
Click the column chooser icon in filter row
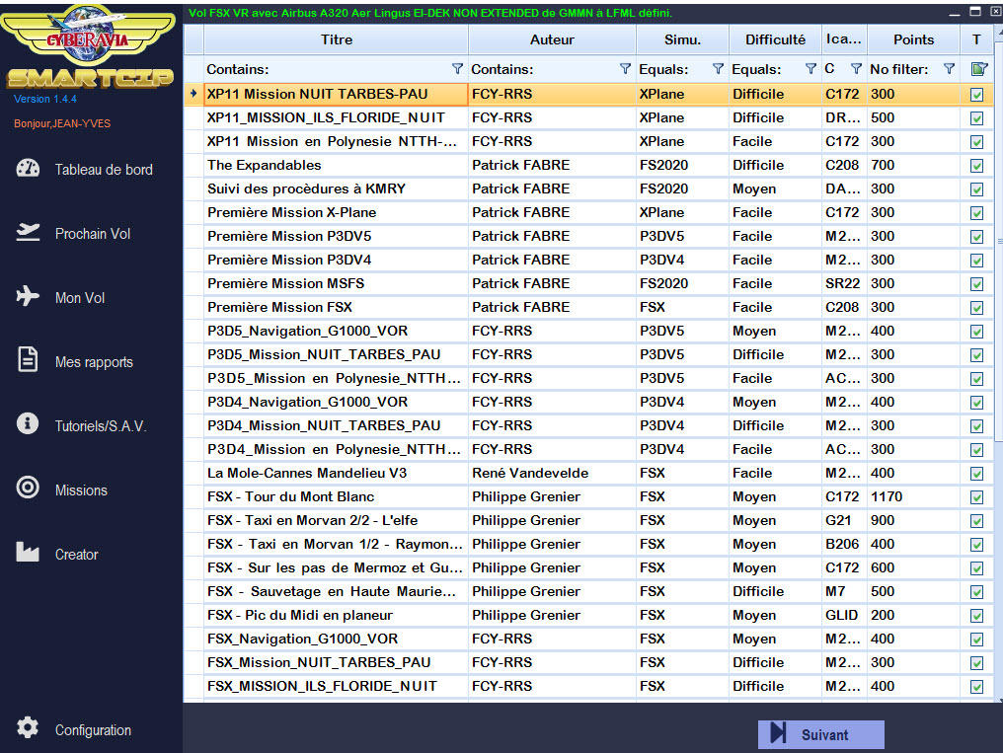tap(978, 69)
